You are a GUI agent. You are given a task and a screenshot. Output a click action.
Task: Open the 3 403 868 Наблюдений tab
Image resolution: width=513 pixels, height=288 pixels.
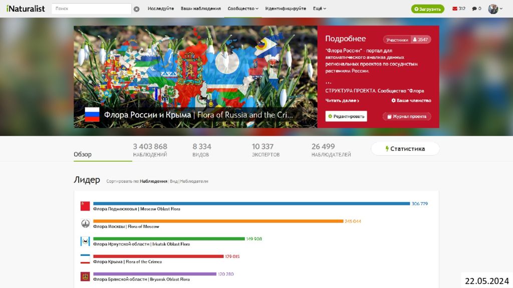point(150,150)
